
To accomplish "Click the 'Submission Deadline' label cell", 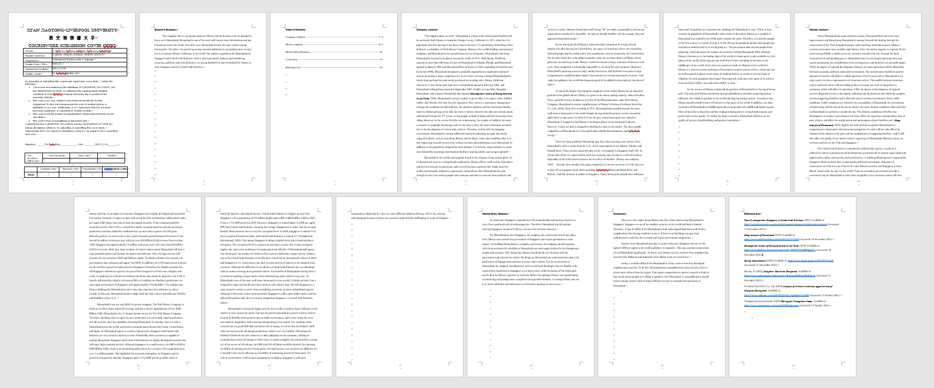I will [x=37, y=69].
